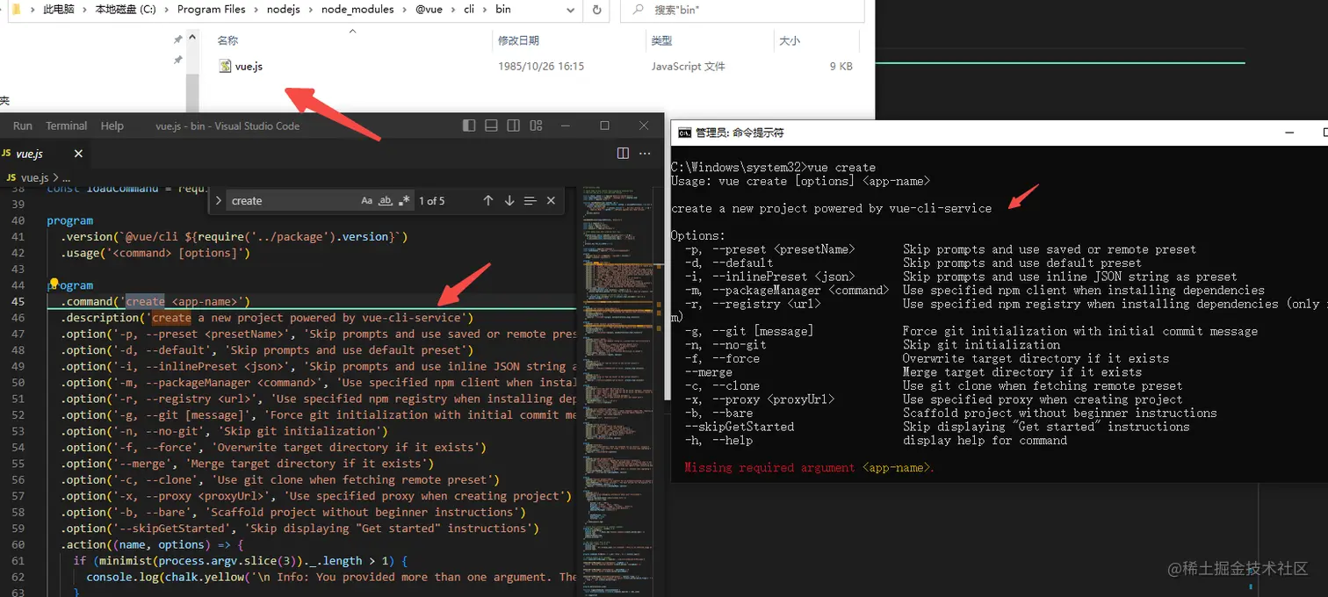Sort by 大小 column header
This screenshot has height=597, width=1328.
(789, 40)
